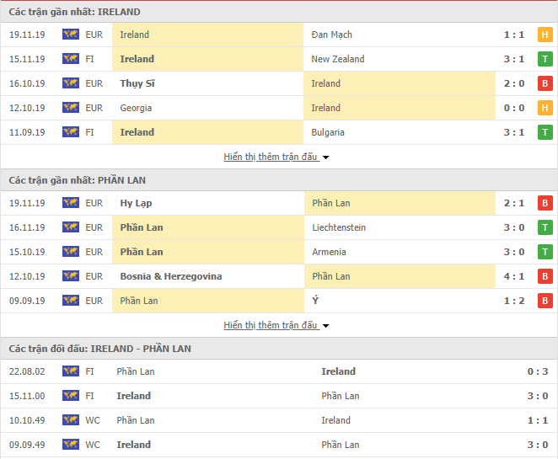Click the flag icon on 15.11.19 Ireland row
Image resolution: width=558 pixels, height=459 pixels.
(x=71, y=59)
